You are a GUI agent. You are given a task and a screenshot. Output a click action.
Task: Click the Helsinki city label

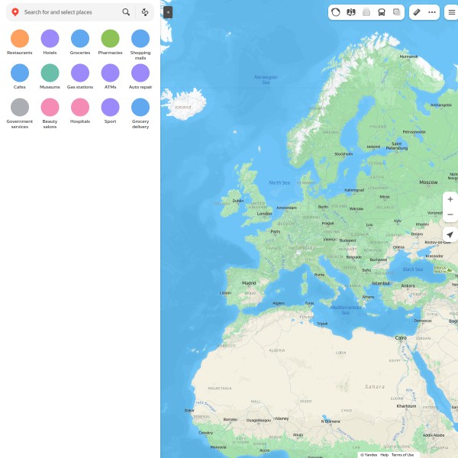point(373,147)
